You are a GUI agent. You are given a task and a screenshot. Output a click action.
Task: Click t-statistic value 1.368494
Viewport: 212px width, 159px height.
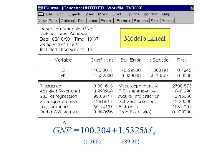click(159, 70)
